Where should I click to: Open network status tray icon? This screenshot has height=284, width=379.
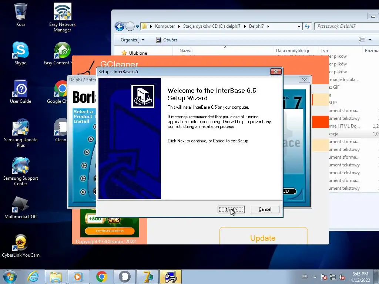coord(333,277)
